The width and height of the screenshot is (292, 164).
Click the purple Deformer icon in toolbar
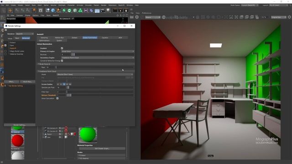click(91, 10)
